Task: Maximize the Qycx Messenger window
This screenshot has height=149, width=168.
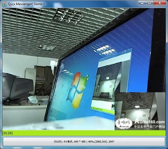Action: click(150, 3)
